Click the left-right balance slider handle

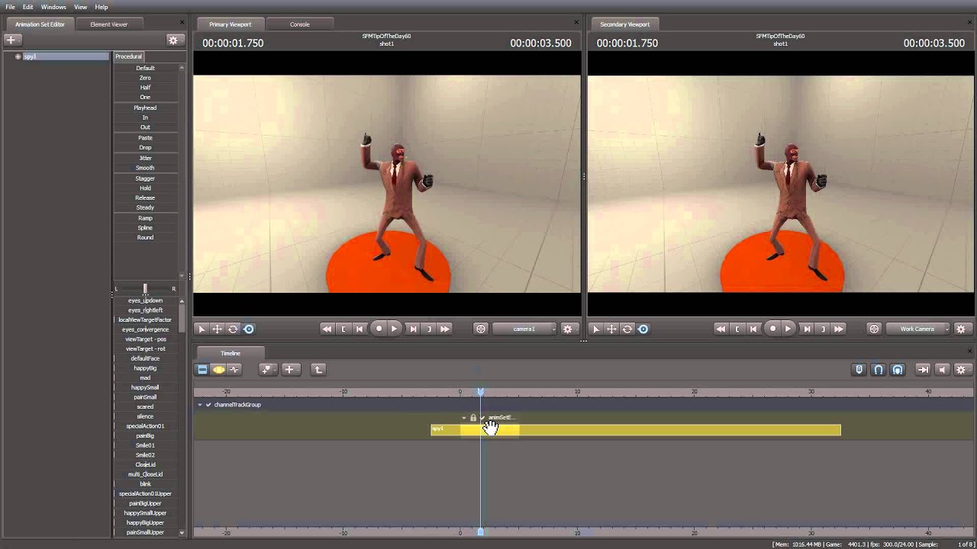click(x=145, y=289)
